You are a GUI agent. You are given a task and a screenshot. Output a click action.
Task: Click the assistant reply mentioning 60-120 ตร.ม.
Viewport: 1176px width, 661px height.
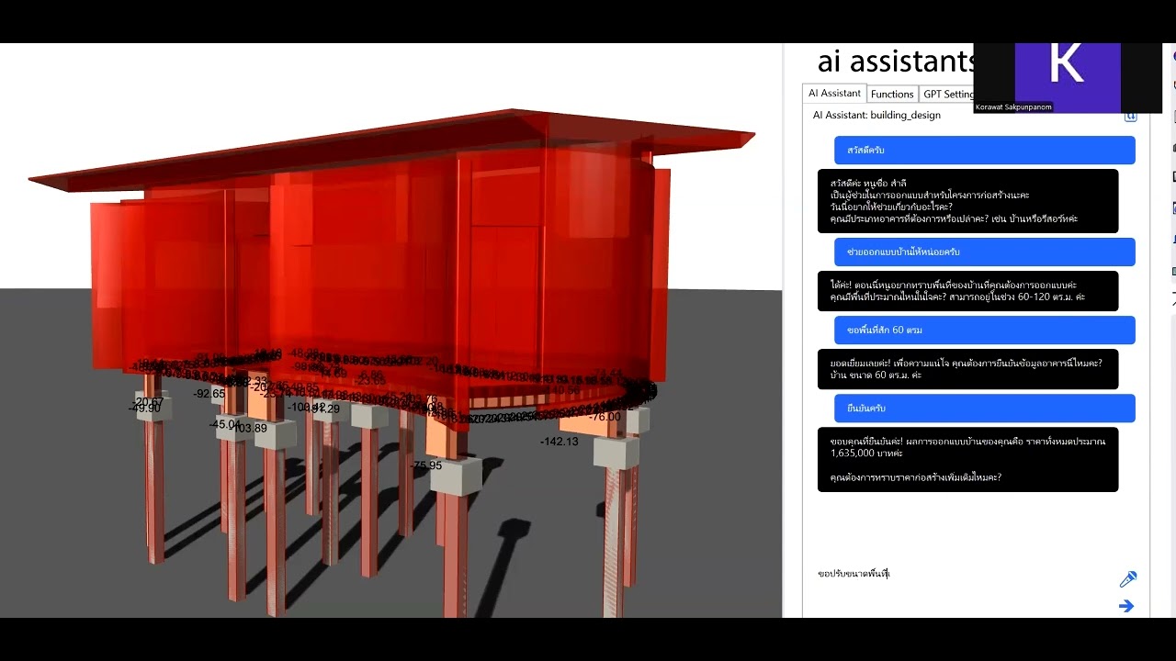click(x=967, y=291)
